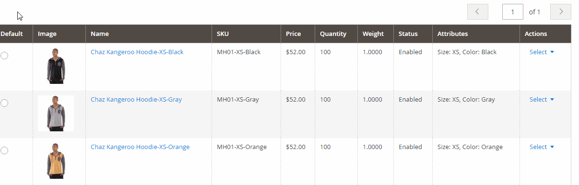Focus the page number input field

click(513, 12)
